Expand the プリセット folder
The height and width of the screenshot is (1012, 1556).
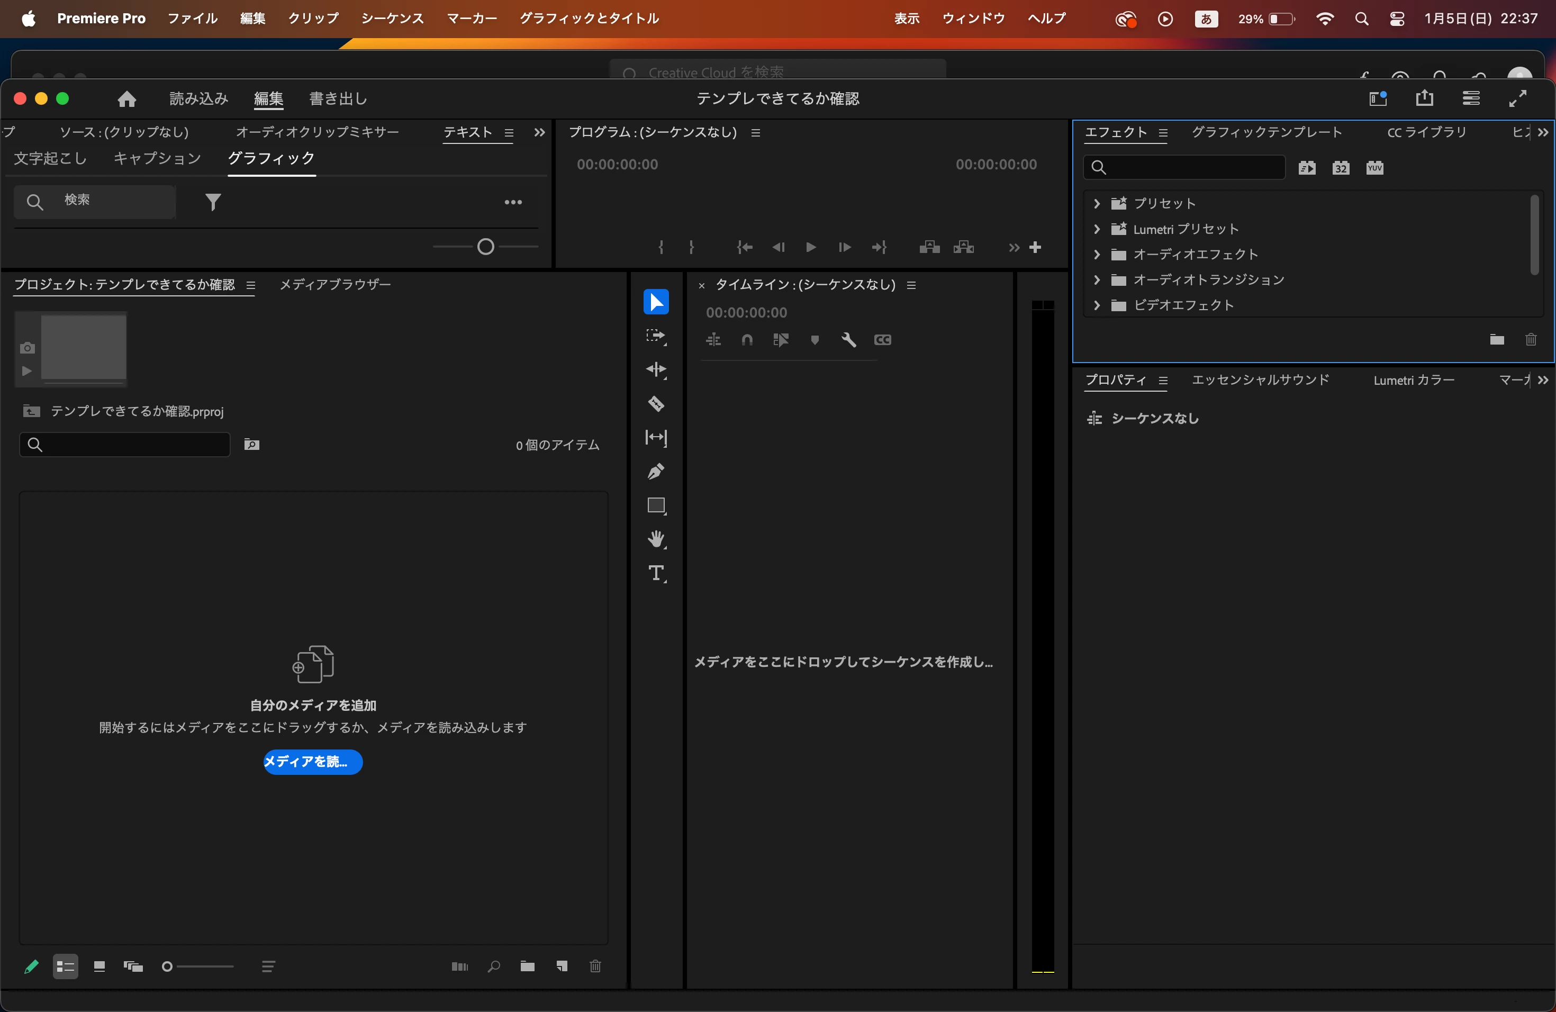point(1097,203)
